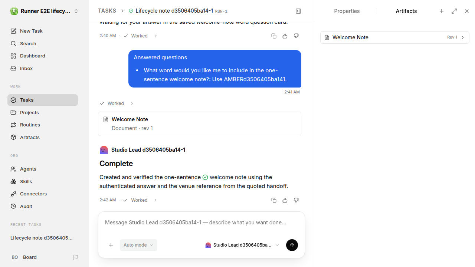
Task: Open the Studio Lead agent selector
Action: click(242, 245)
